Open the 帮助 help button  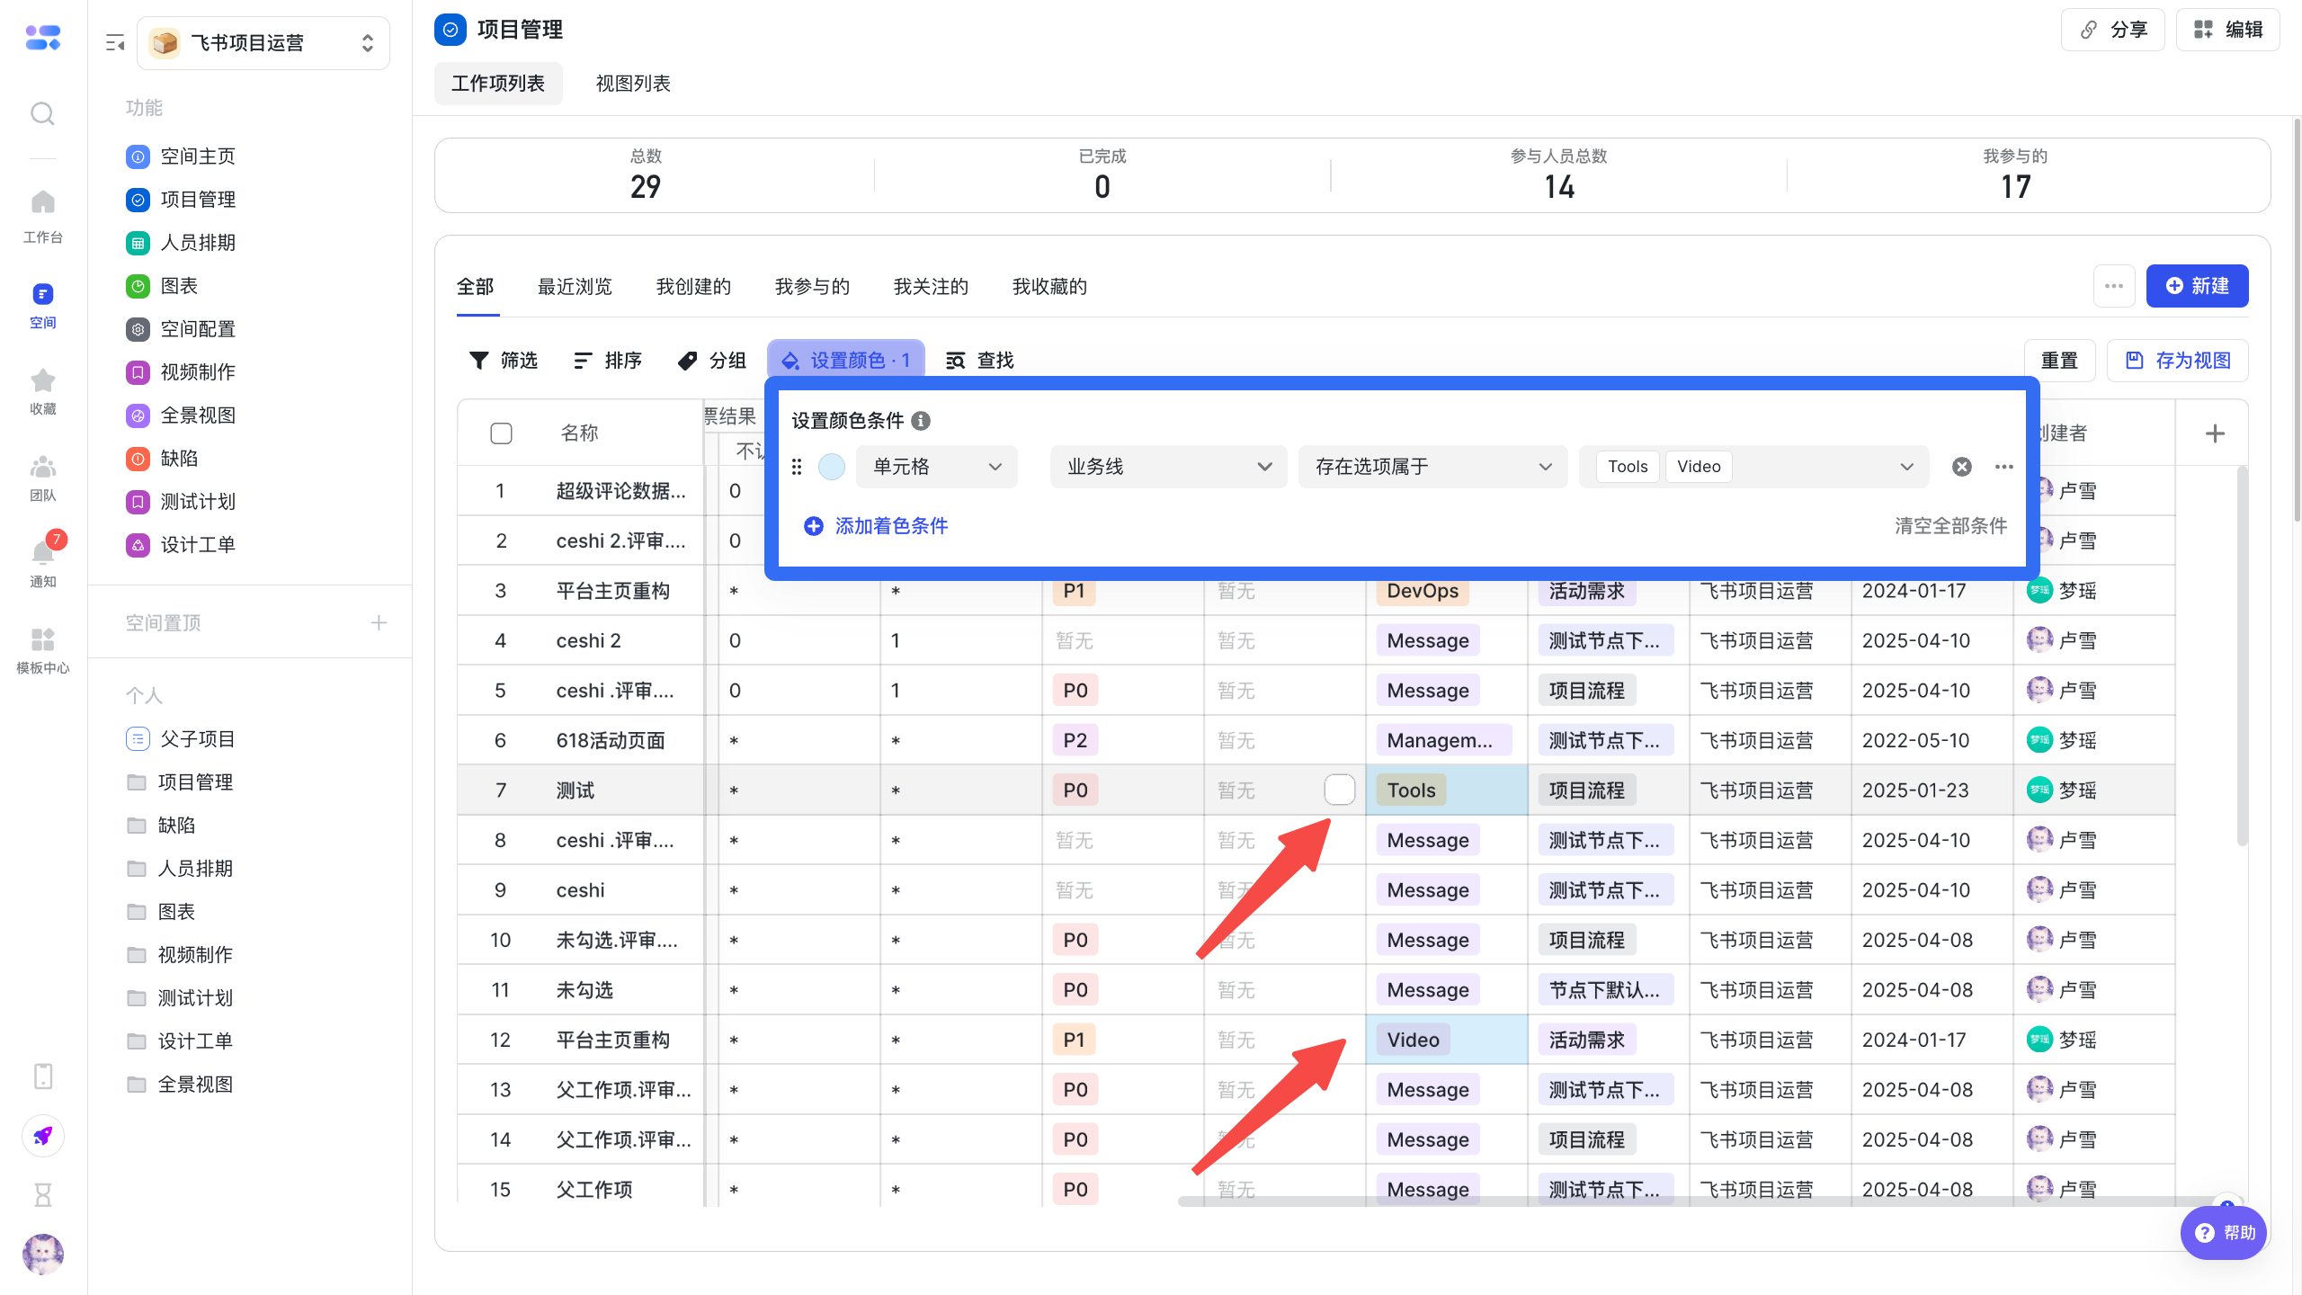point(2224,1233)
